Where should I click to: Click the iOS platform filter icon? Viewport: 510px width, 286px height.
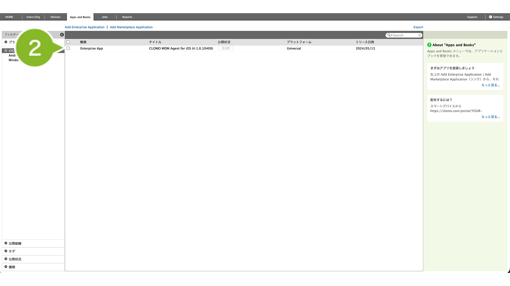[6, 51]
